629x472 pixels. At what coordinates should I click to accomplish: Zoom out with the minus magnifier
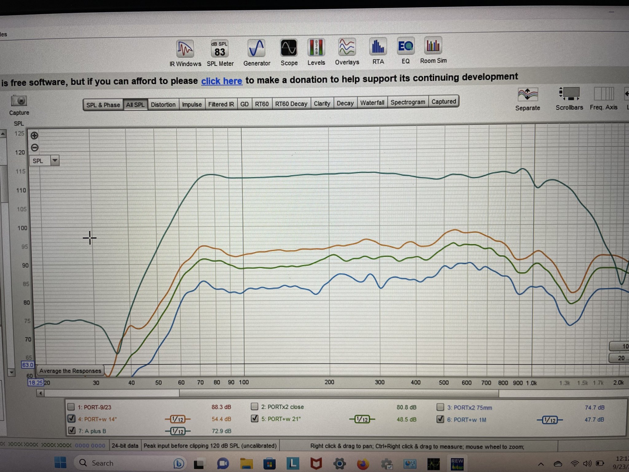pyautogui.click(x=35, y=147)
